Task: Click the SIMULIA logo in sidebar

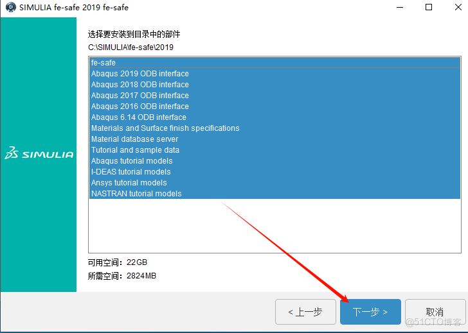Action: (x=39, y=153)
